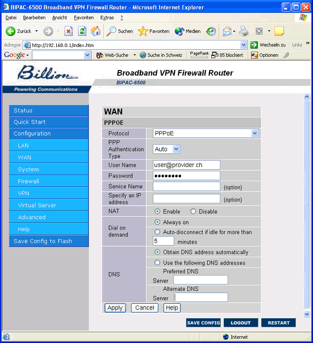Open the Firewall configuration page

pyautogui.click(x=28, y=181)
